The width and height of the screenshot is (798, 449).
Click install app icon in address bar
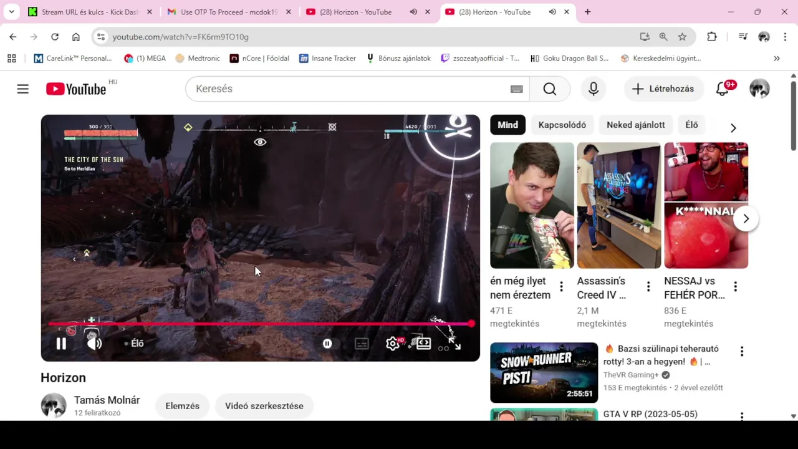645,37
